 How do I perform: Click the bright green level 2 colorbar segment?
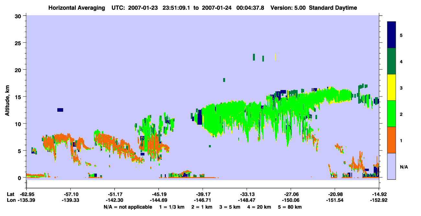392,114
